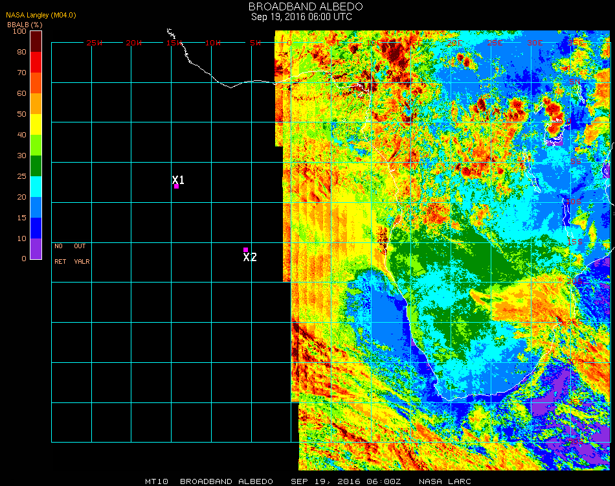The width and height of the screenshot is (615, 486).
Task: Click the magenta X1 marker
Action: coord(176,186)
